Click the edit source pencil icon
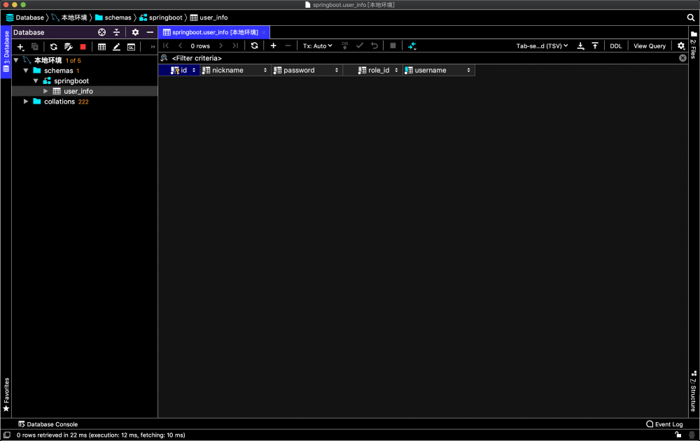Viewport: 700px width, 441px height. coord(116,46)
